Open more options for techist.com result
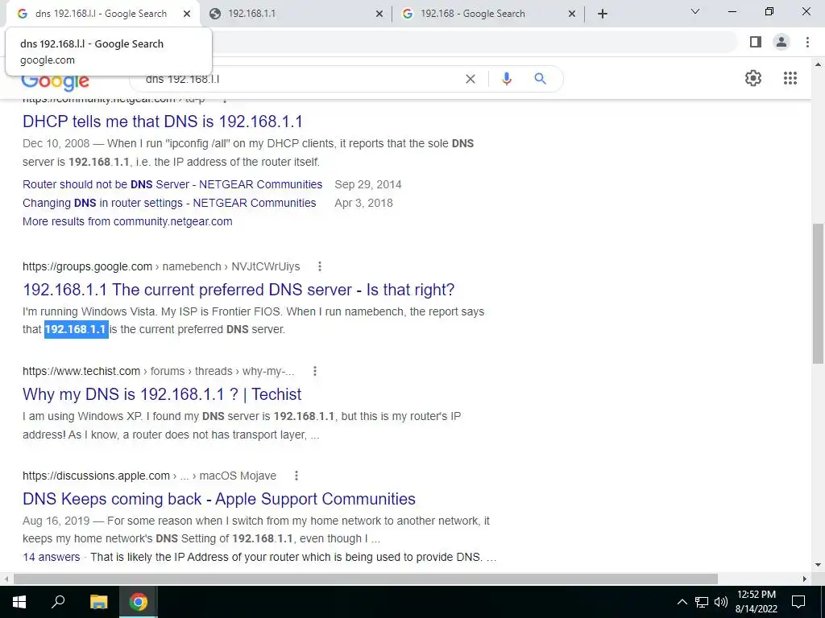This screenshot has width=825, height=618. pyautogui.click(x=315, y=371)
